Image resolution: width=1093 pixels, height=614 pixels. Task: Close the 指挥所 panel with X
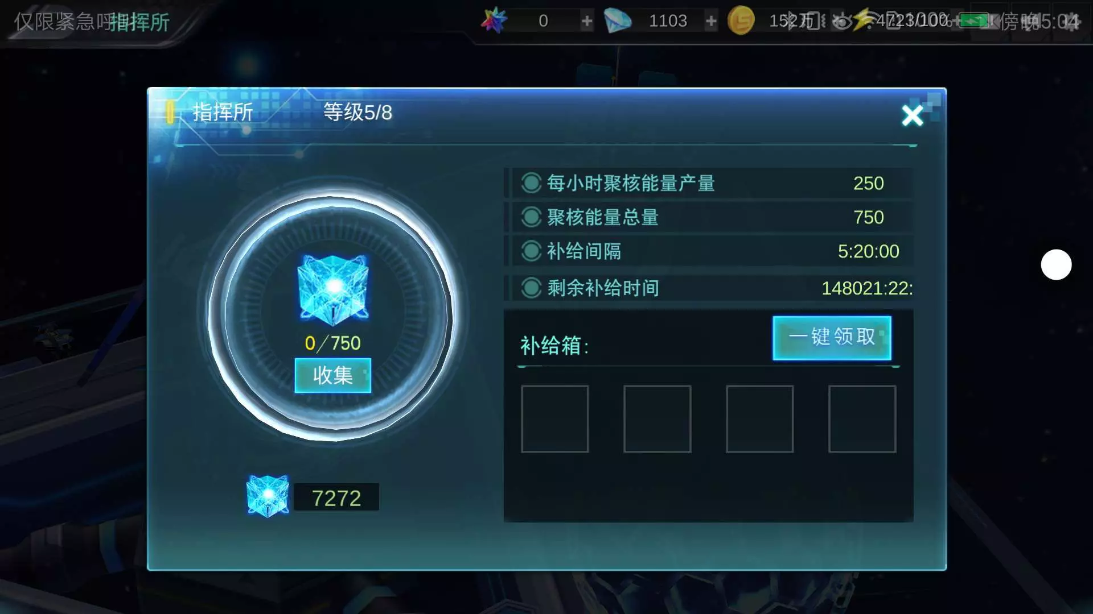point(912,115)
